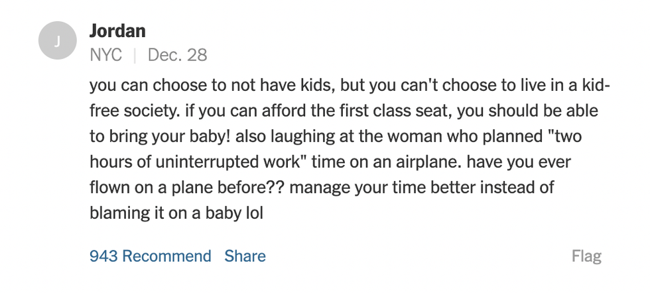Open Jordan's commenter profile name
650x293 pixels.
click(x=117, y=30)
